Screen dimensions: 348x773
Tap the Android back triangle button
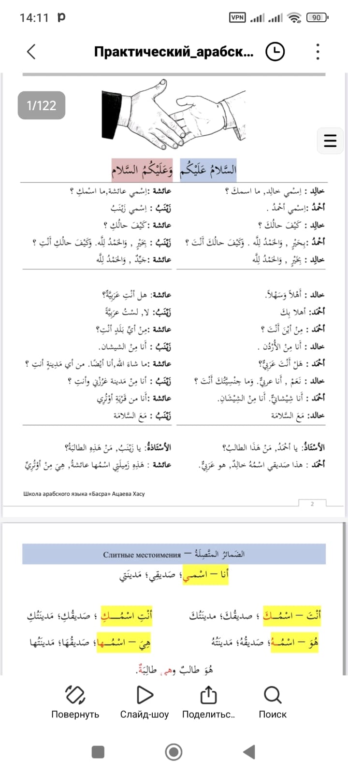(249, 752)
